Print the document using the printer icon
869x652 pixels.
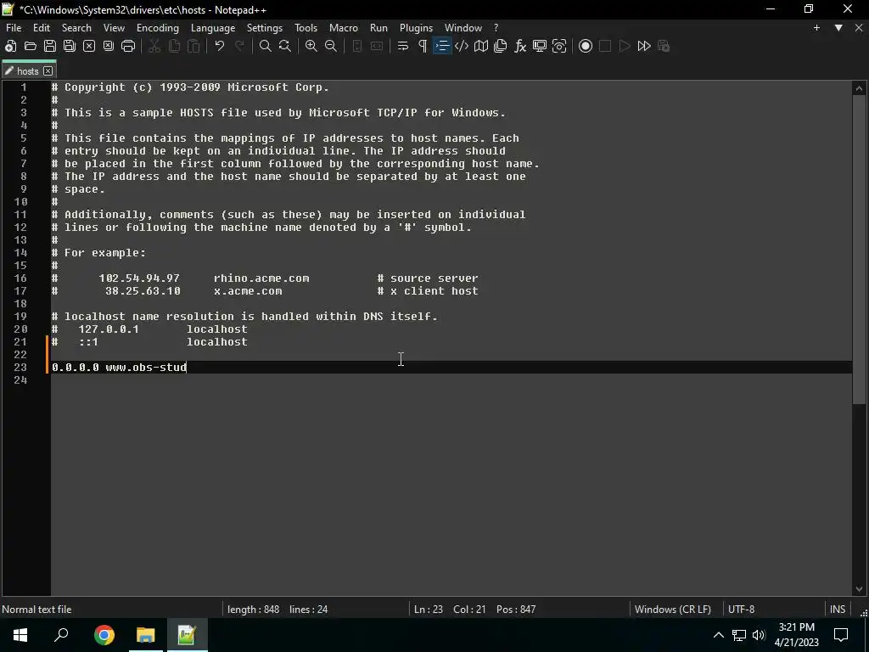tap(128, 46)
